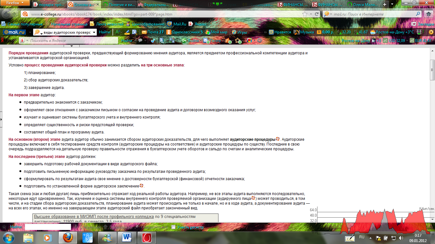Open 'Музыка' on the Mail.ru toolbar
The width and height of the screenshot is (435, 244).
pos(304,32)
